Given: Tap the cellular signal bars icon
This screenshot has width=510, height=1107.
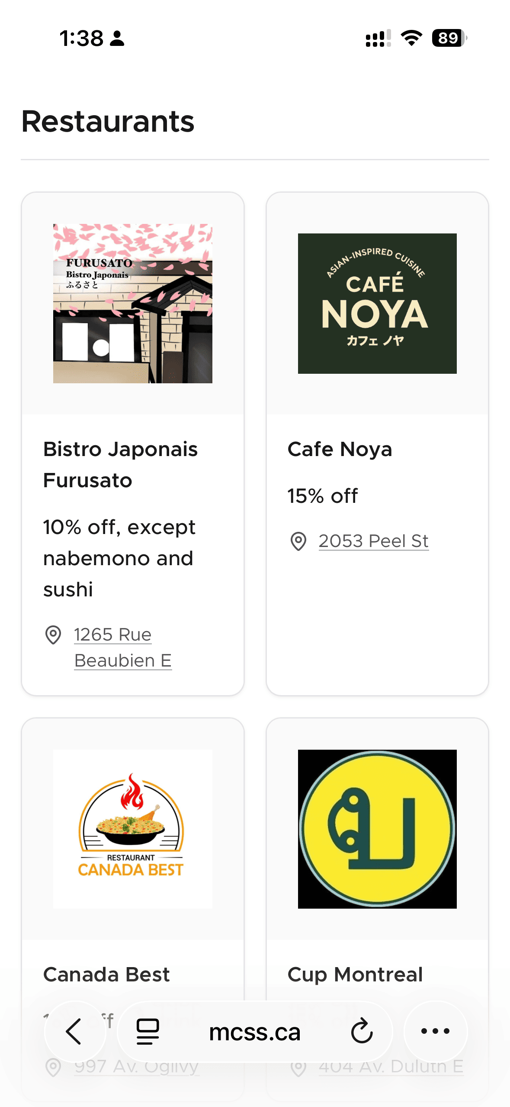Looking at the screenshot, I should pos(378,38).
